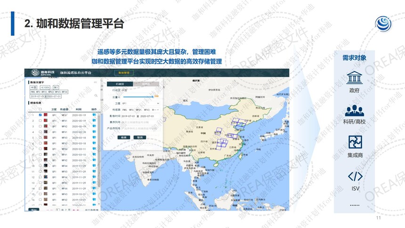Open the folder action icon for result row 7
The width and height of the screenshot is (405, 228).
point(94,149)
